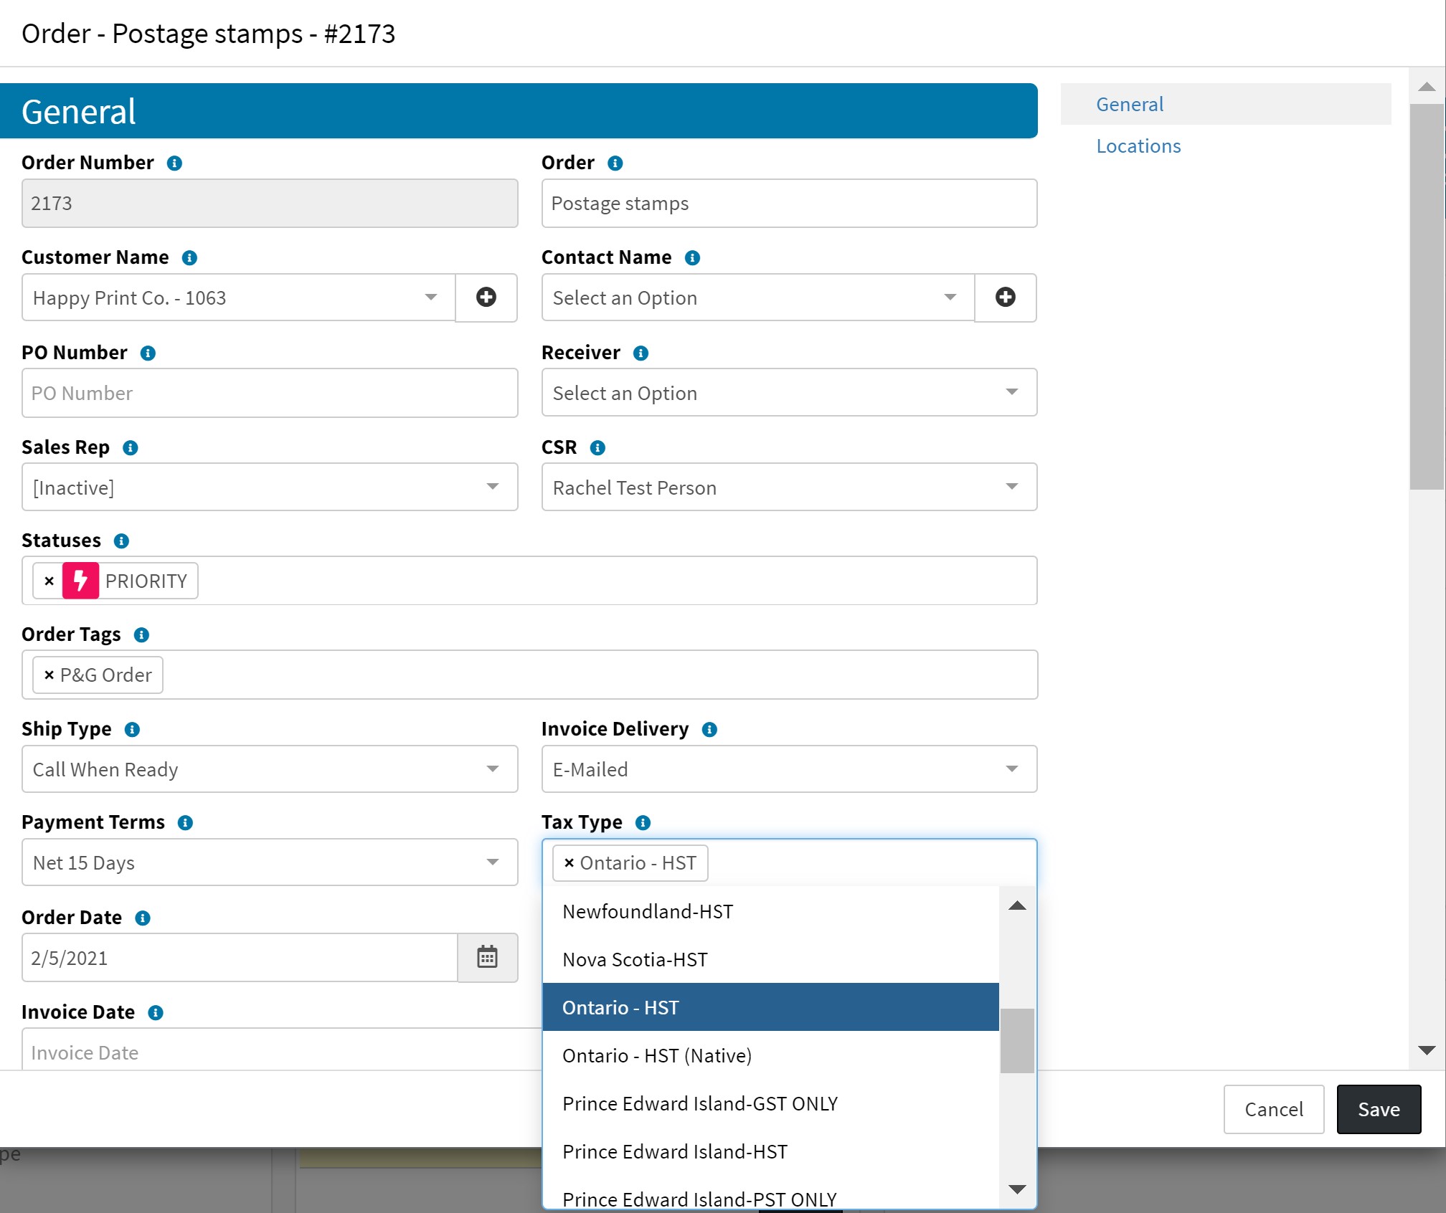Open the Ship Type dropdown
Viewport: 1446px width, 1213px height.
[269, 769]
